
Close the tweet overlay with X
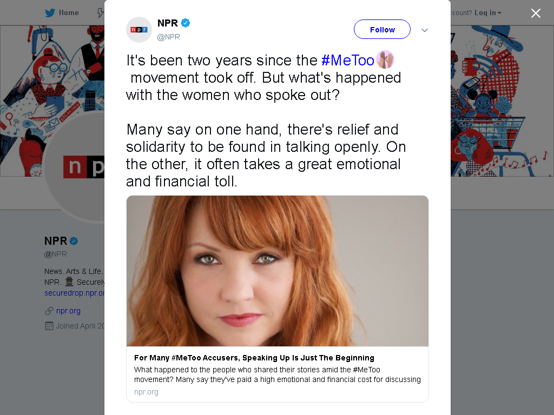click(x=536, y=14)
